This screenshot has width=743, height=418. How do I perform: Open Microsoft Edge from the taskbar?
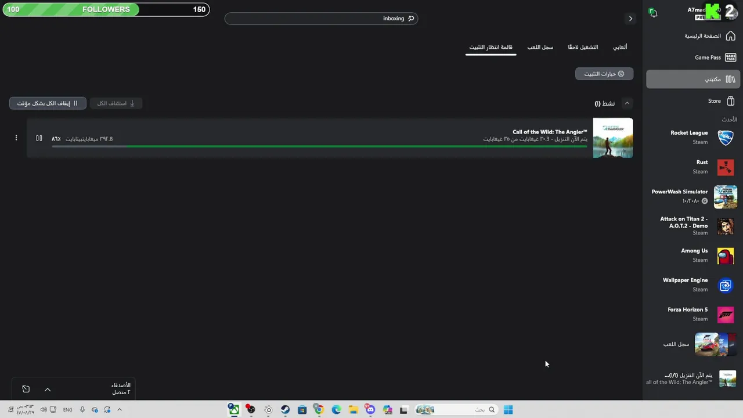pos(336,410)
